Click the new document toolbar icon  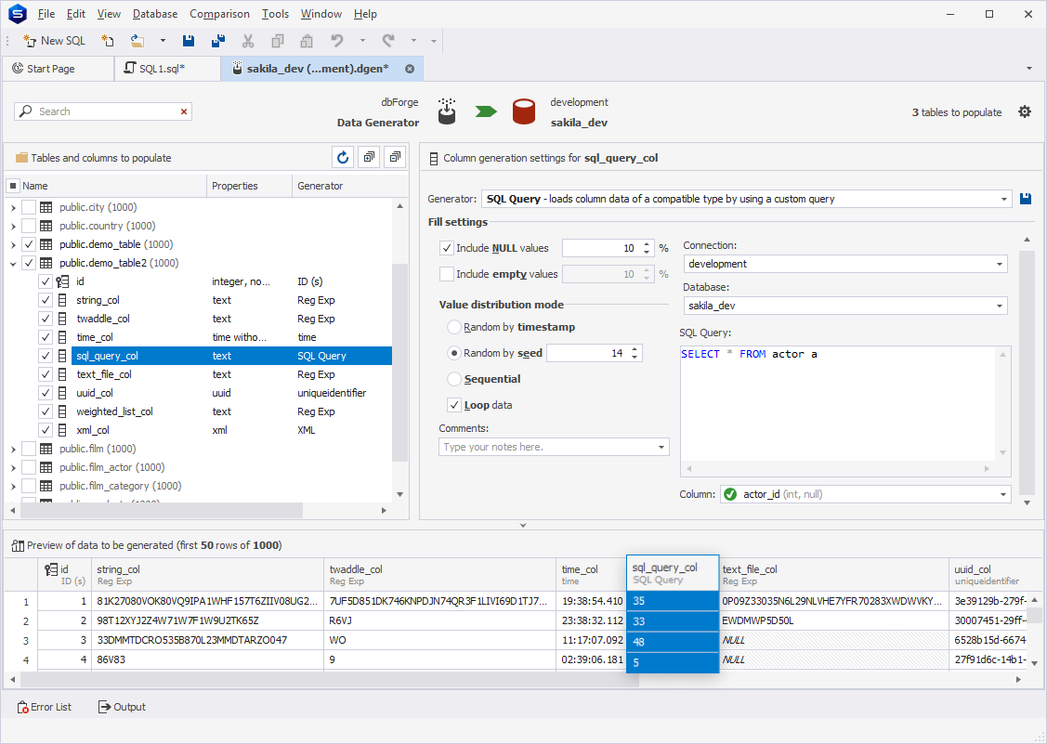coord(108,41)
